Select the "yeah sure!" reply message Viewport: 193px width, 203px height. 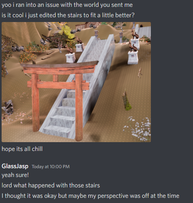point(15,175)
